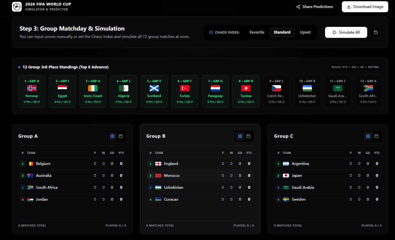
Task: Click England's flag in Group B
Action: [x=158, y=164]
